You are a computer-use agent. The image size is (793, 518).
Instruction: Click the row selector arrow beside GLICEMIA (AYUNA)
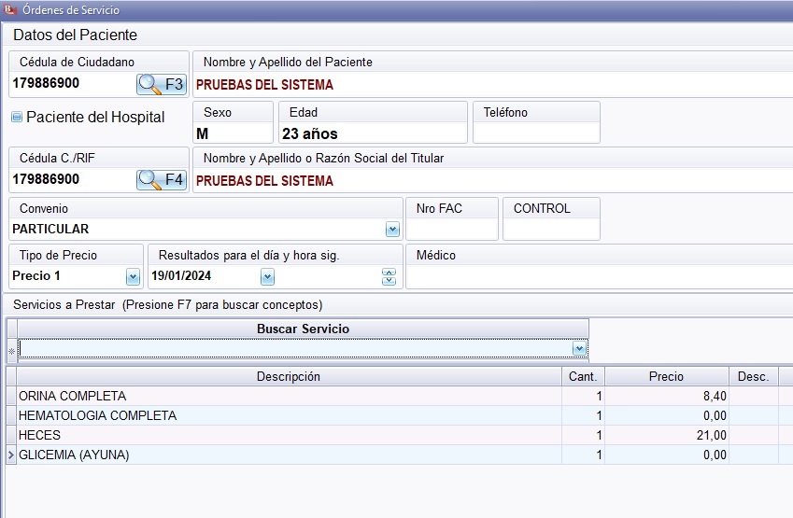[11, 455]
